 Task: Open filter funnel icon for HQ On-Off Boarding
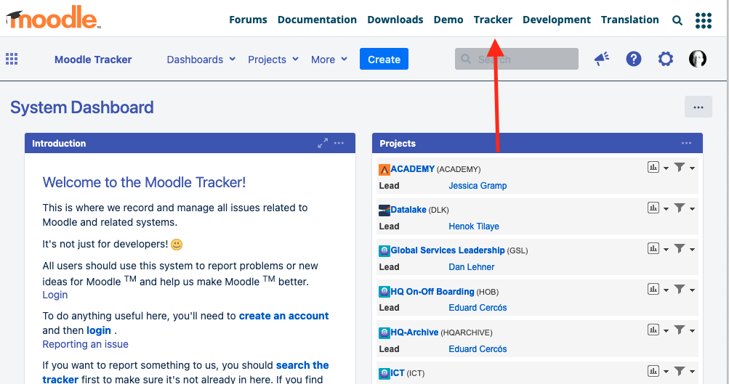pos(680,290)
